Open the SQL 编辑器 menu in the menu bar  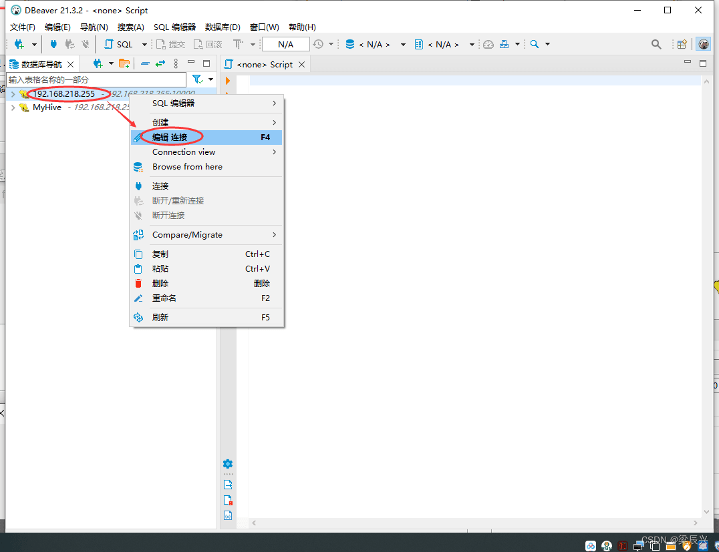(x=174, y=27)
